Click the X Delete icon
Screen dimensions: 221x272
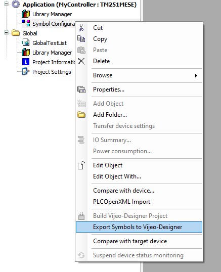coord(81,61)
